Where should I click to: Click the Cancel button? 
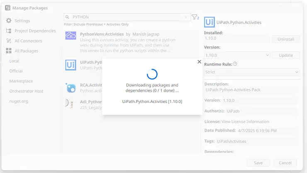285,163
